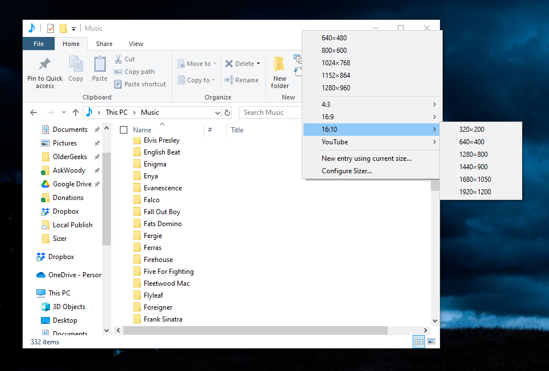The image size is (549, 371).
Task: Switch to Details view icon in status bar
Action: 419,341
